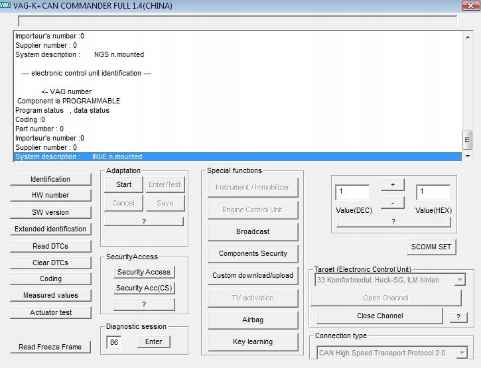Click the Security Access button
481x368 pixels.
click(144, 272)
